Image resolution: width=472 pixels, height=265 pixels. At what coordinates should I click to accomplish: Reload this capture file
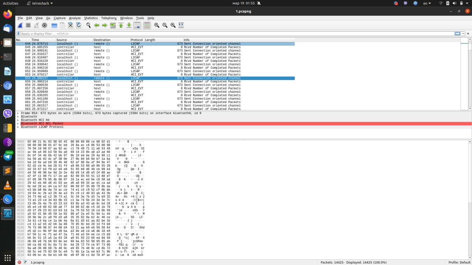(x=79, y=25)
